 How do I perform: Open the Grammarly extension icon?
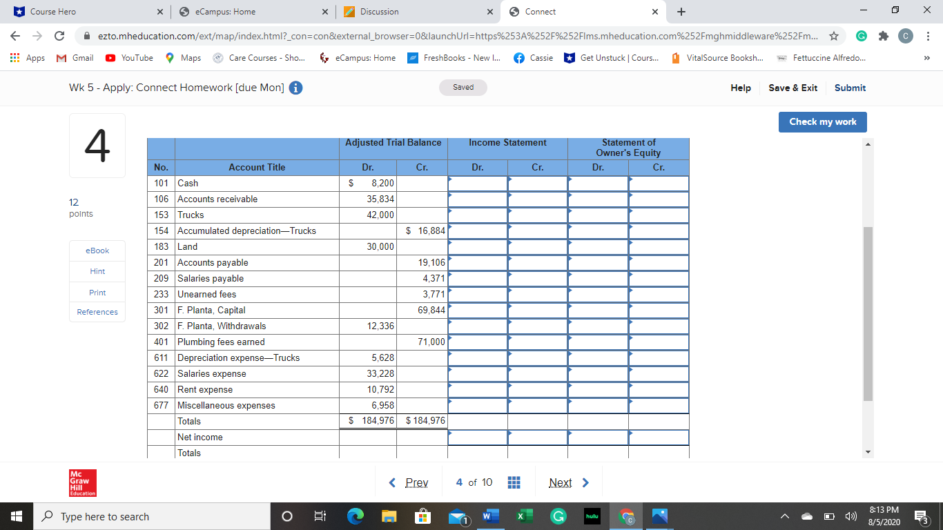(861, 35)
